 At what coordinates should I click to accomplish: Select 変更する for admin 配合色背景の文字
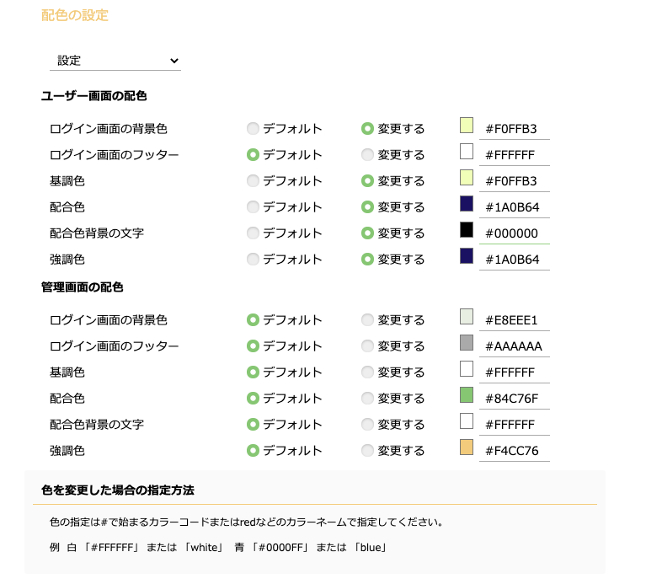point(367,424)
